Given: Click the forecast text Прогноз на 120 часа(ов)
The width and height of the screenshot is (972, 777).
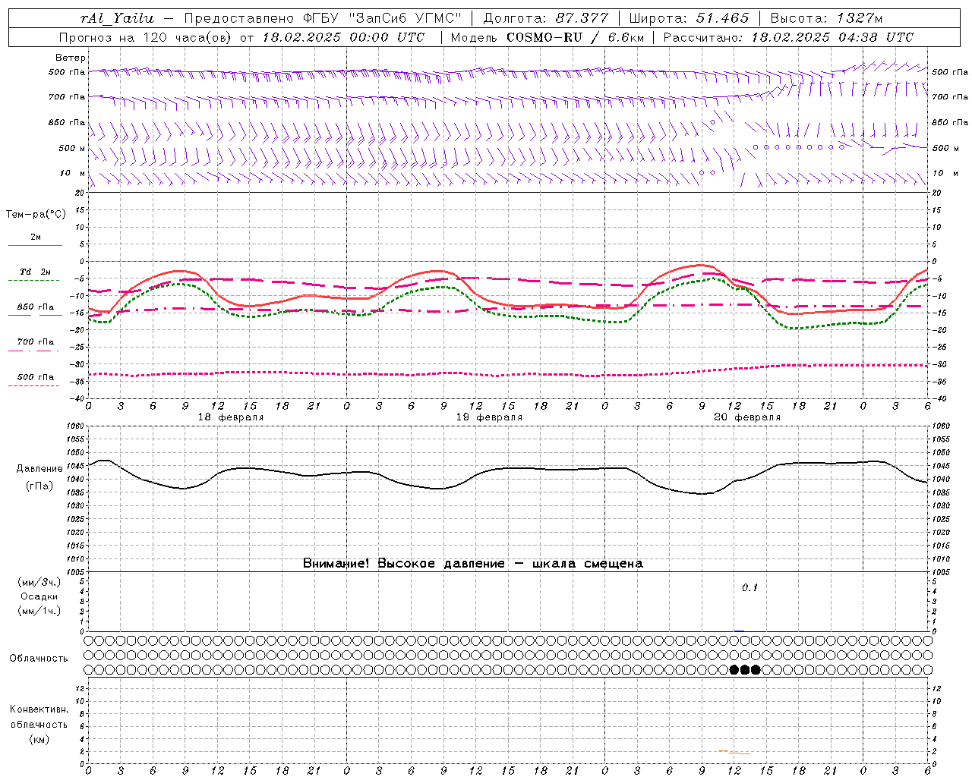Looking at the screenshot, I should (147, 37).
